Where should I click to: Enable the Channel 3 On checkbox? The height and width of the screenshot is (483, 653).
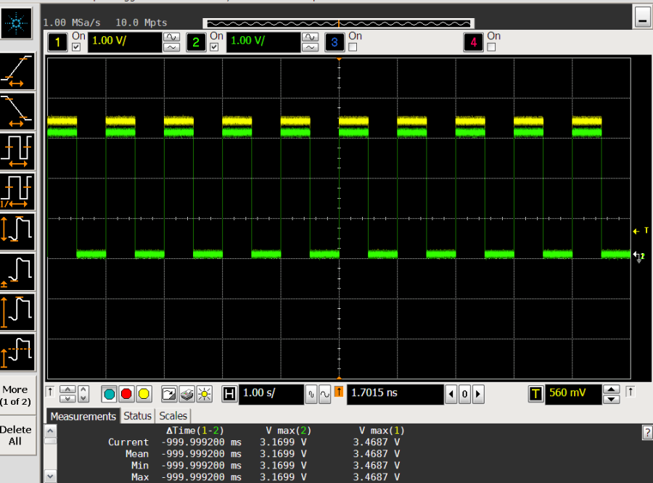(353, 47)
